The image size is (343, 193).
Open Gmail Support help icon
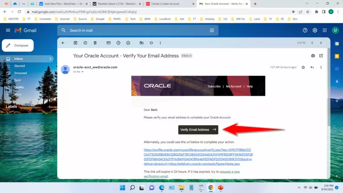click(305, 30)
